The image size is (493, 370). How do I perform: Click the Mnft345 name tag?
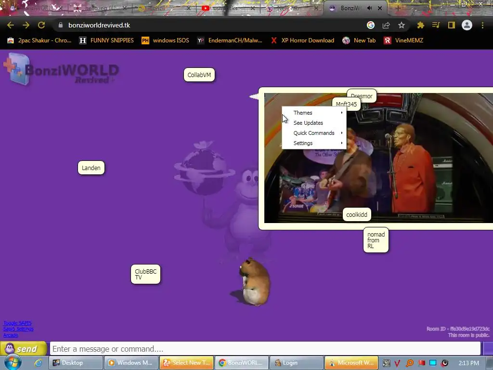(347, 105)
